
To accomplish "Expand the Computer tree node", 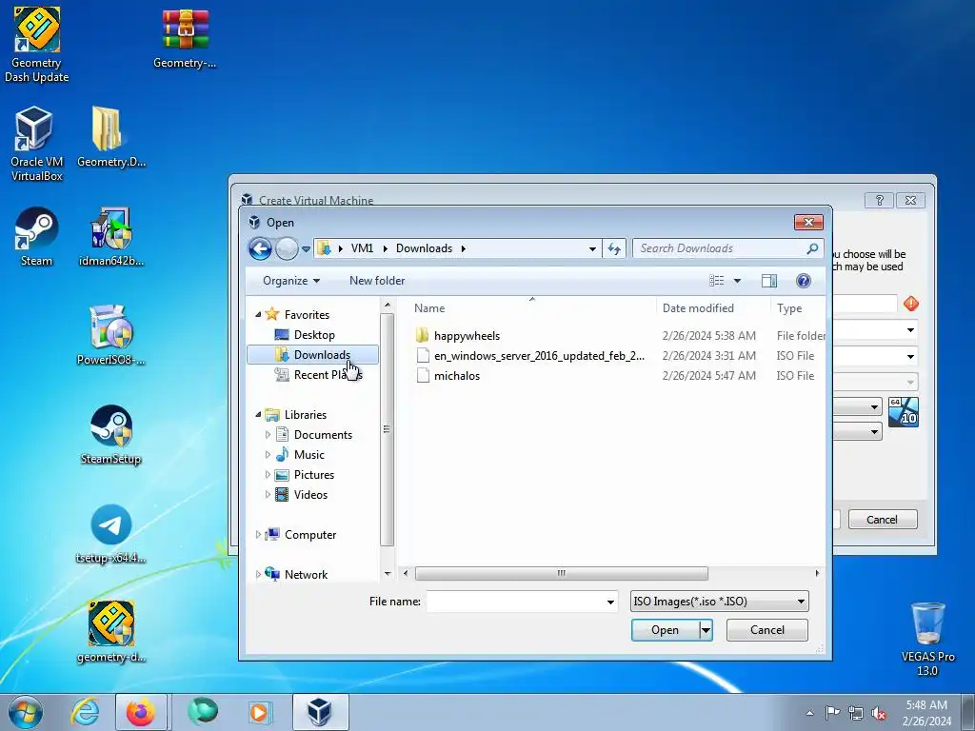I will pos(258,535).
